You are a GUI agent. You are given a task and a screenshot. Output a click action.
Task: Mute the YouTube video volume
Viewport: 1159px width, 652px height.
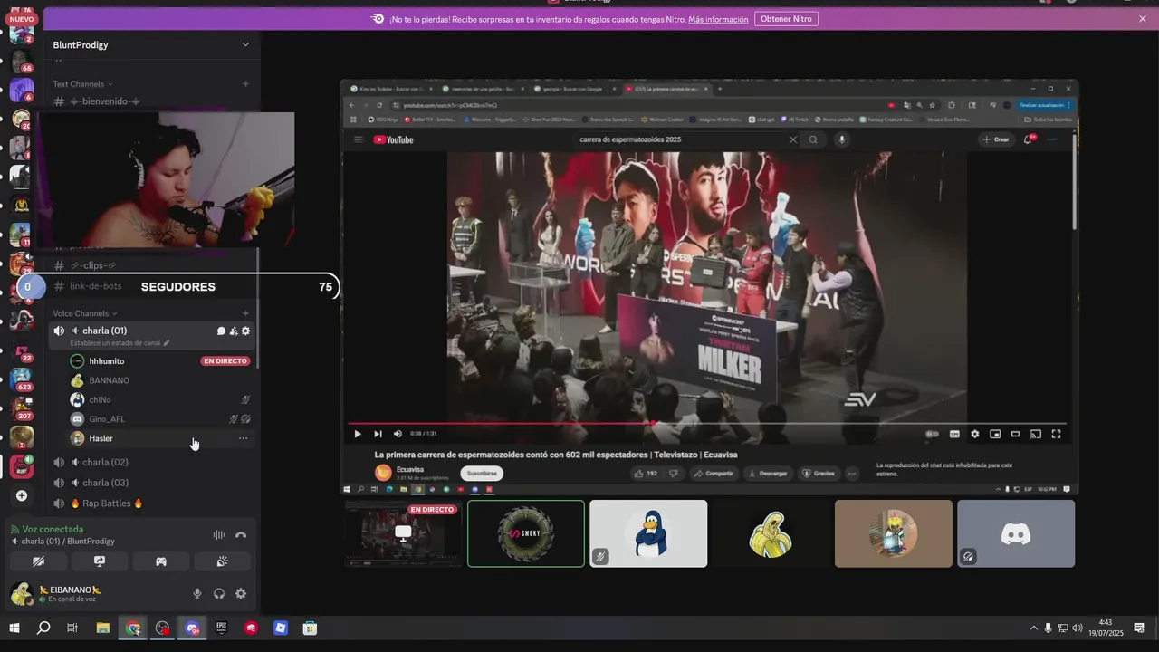coord(398,434)
